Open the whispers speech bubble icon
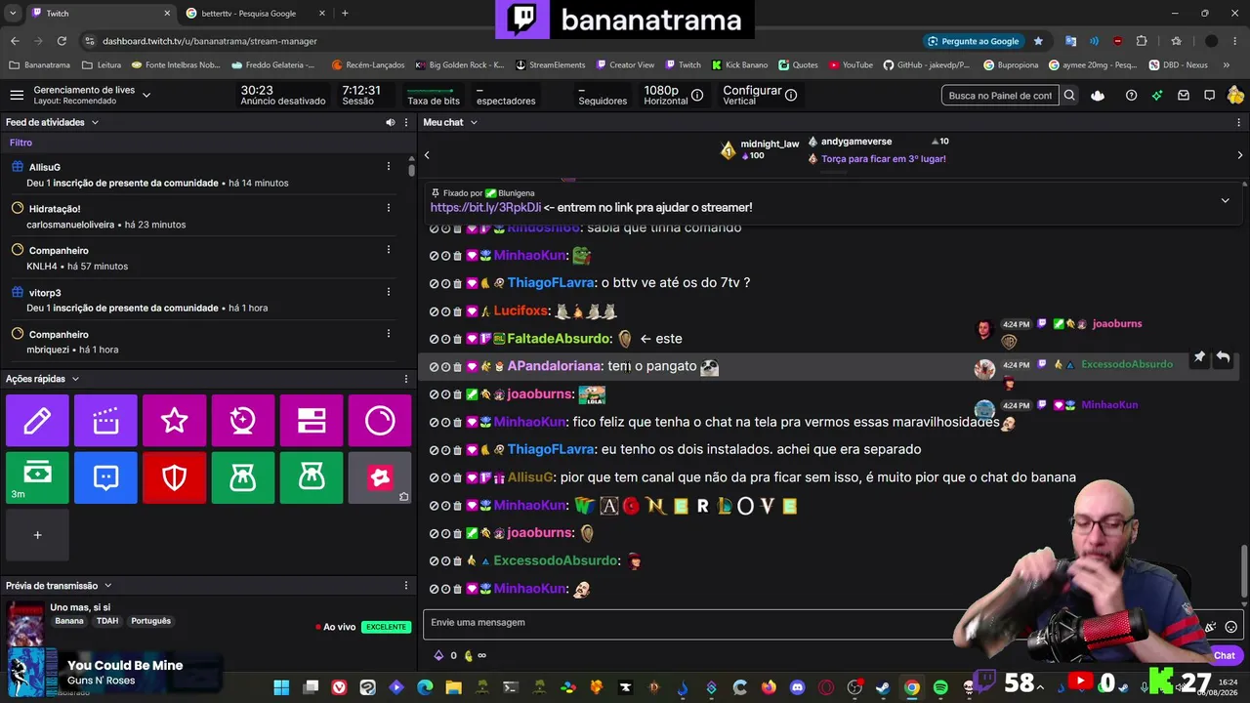The width and height of the screenshot is (1250, 703). pos(1209,95)
